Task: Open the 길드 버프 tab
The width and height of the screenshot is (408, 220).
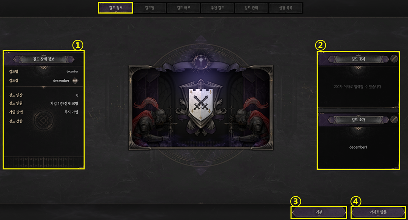Action: point(183,8)
